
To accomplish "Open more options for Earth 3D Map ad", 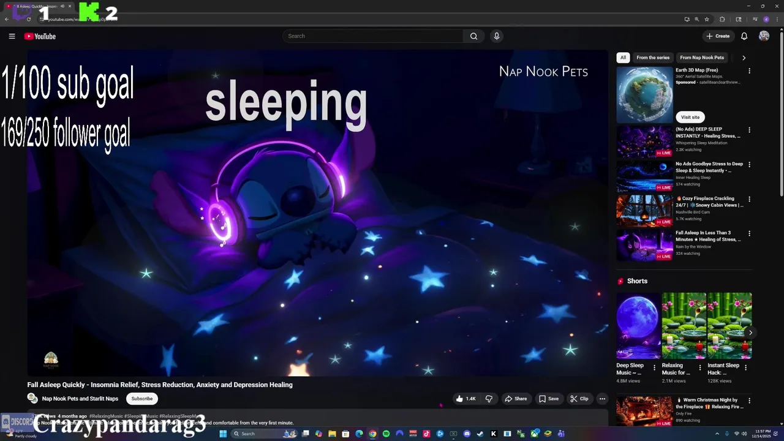I will (x=749, y=71).
